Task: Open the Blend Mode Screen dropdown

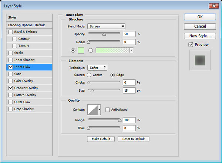Action: pyautogui.click(x=106, y=26)
